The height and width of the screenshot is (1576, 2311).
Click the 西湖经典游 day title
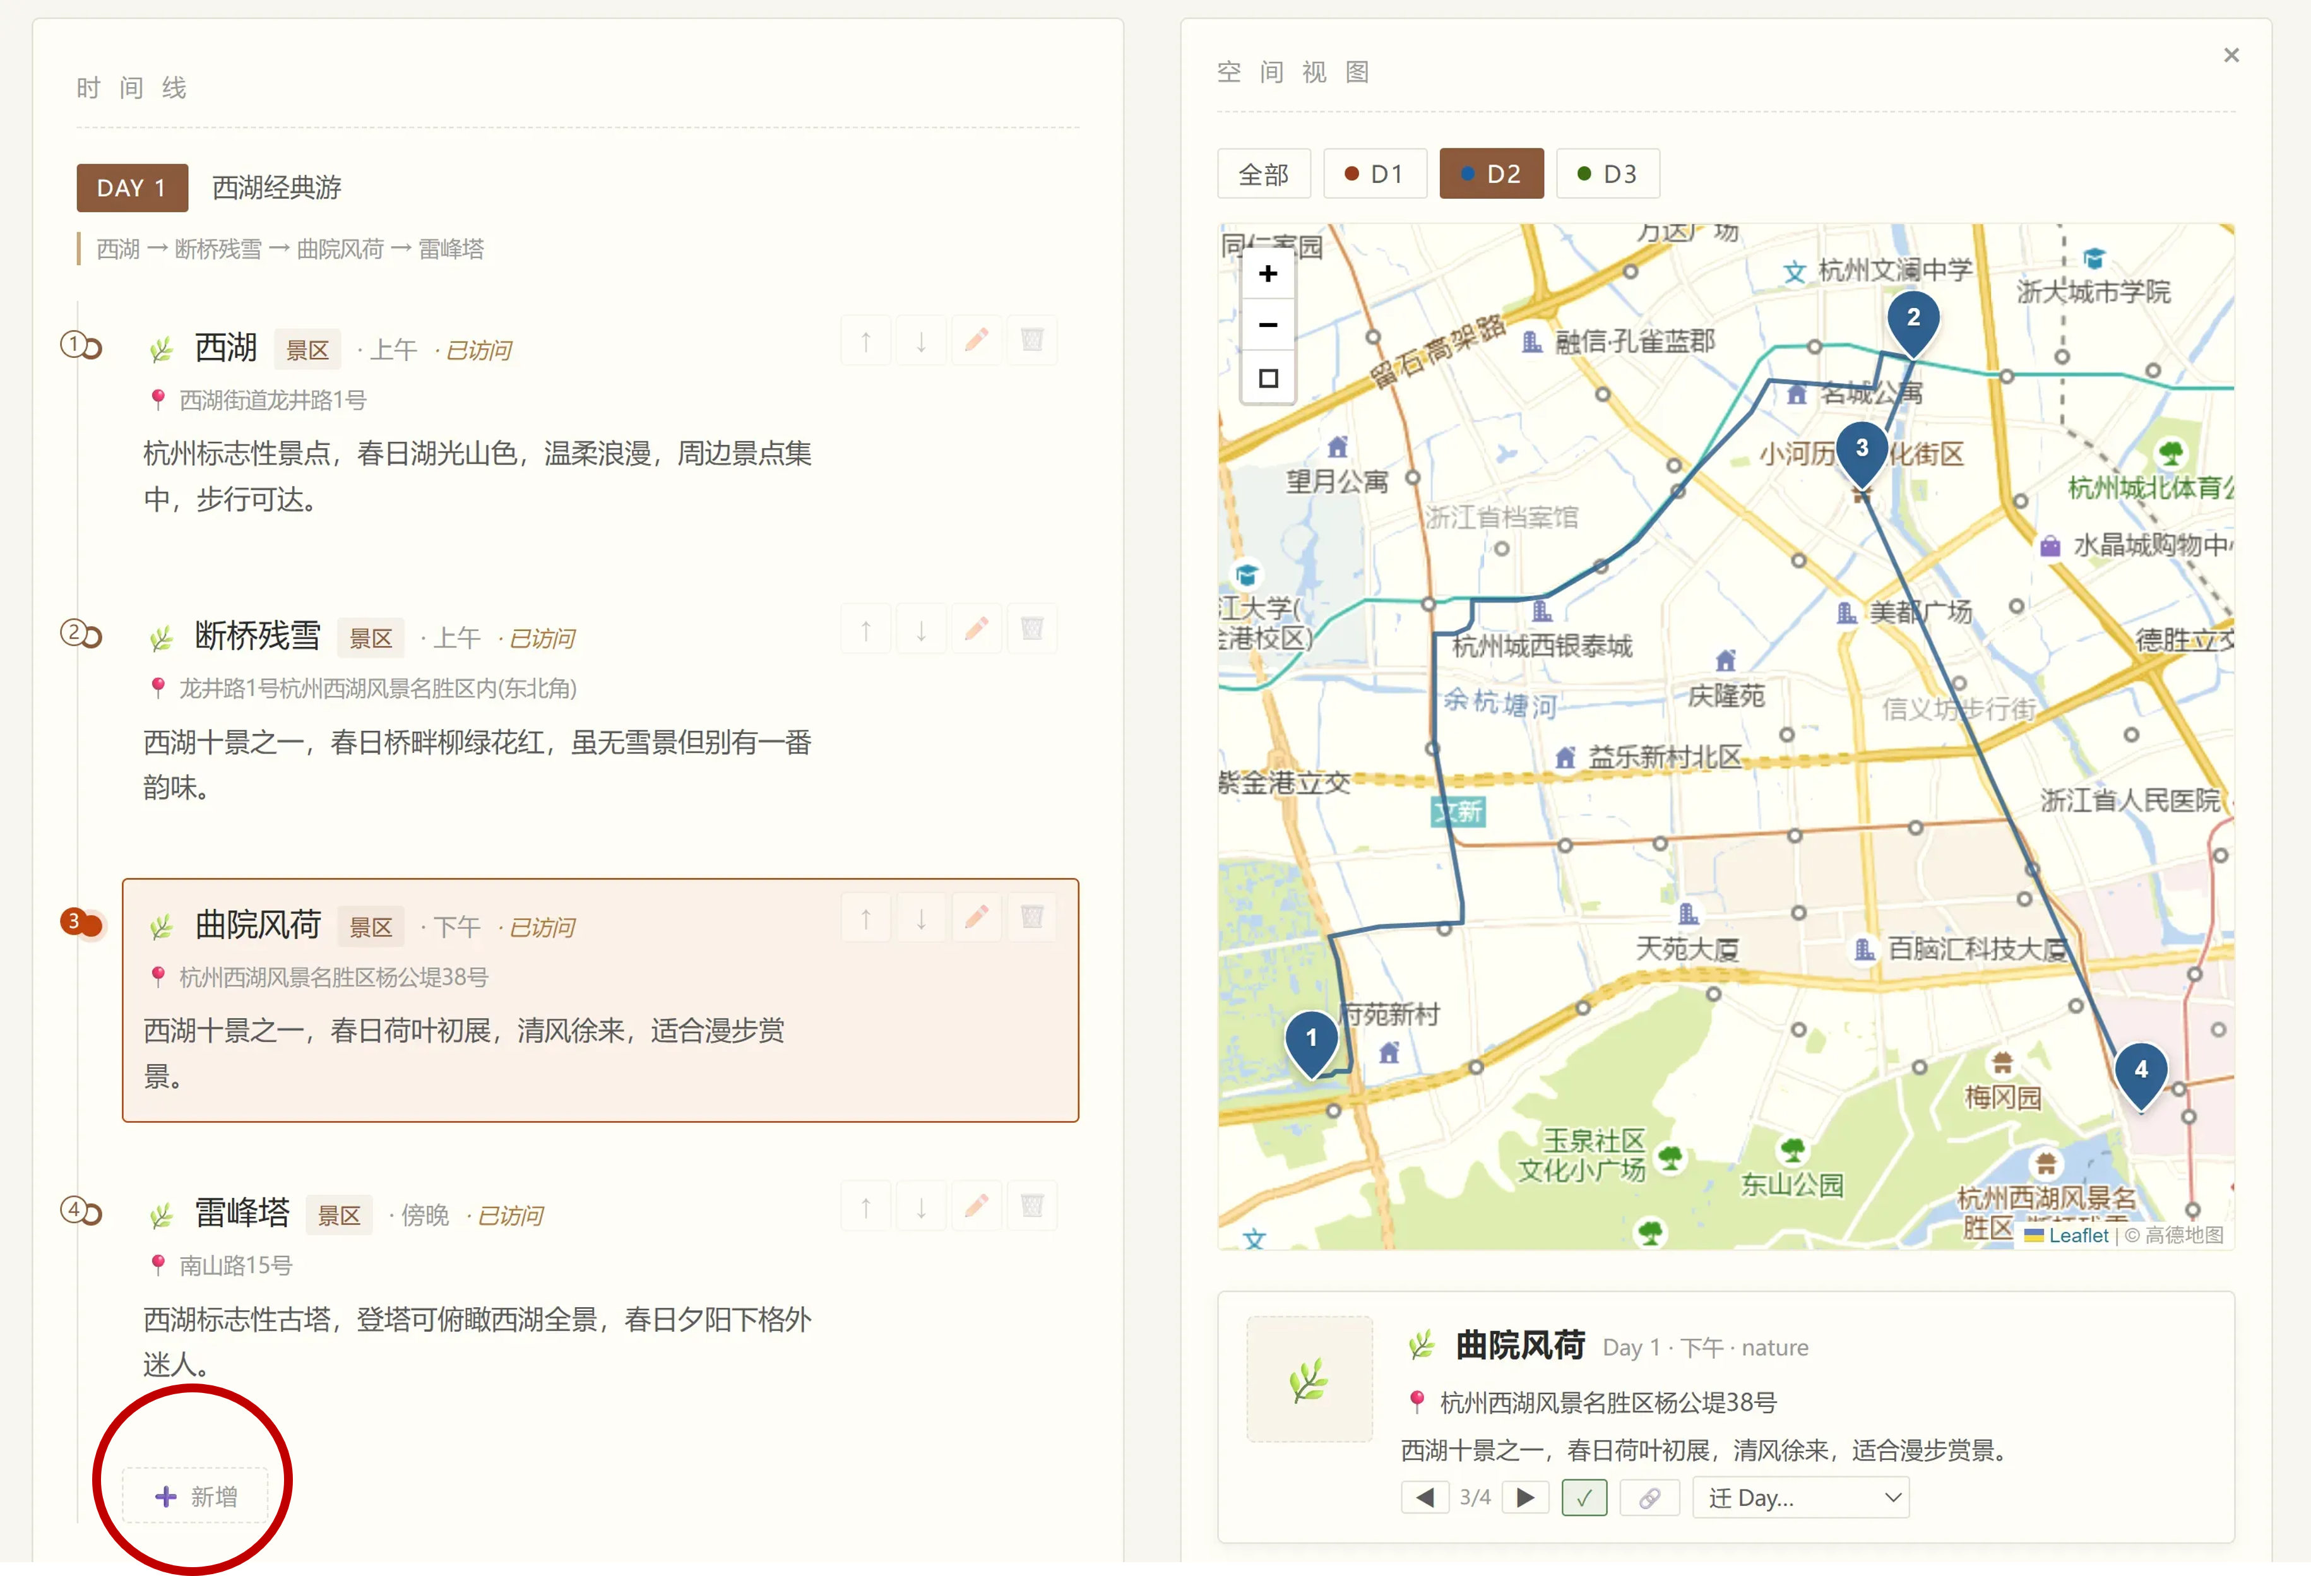(x=278, y=188)
